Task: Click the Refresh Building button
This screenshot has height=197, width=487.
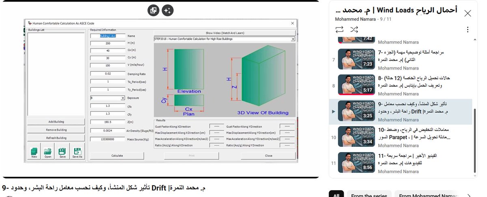Action: pyautogui.click(x=56, y=138)
